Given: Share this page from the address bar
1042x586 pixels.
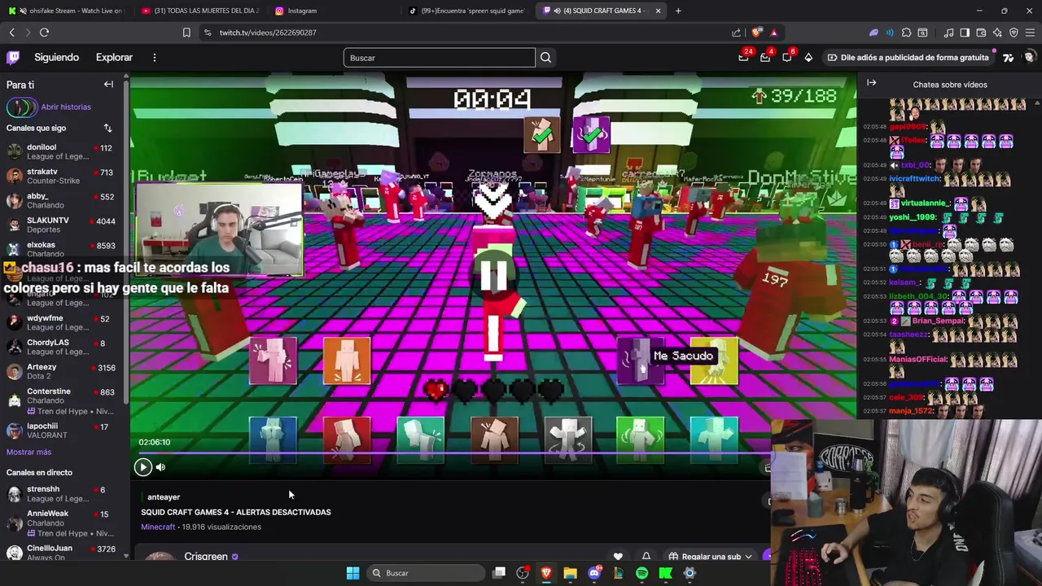Looking at the screenshot, I should pos(736,33).
